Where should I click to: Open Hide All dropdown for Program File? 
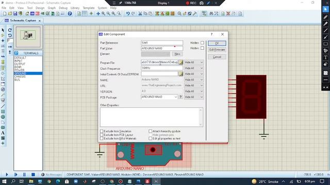(194, 62)
